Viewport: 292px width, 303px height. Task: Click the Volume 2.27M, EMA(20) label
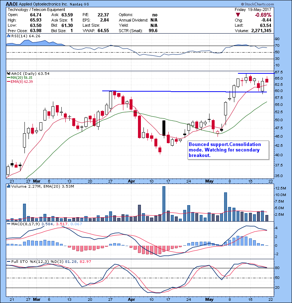(42, 186)
